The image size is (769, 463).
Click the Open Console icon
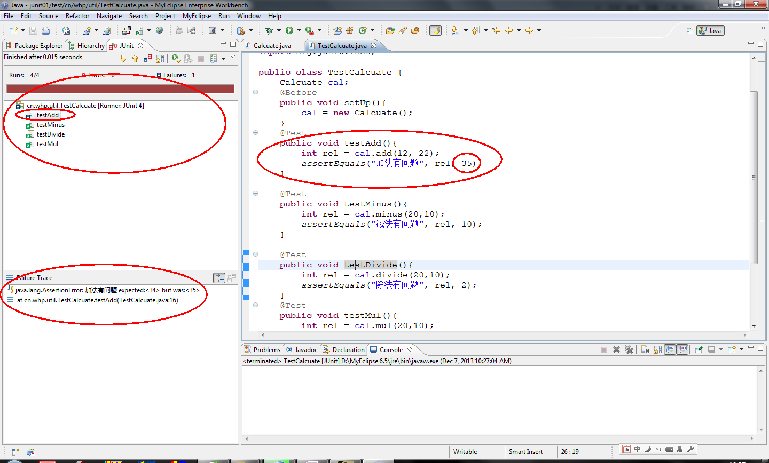pyautogui.click(x=732, y=349)
